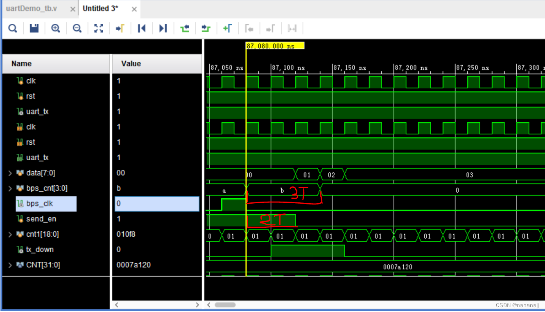Click the Previous Marker toolbar icon
The height and width of the screenshot is (312, 545).
point(249,28)
